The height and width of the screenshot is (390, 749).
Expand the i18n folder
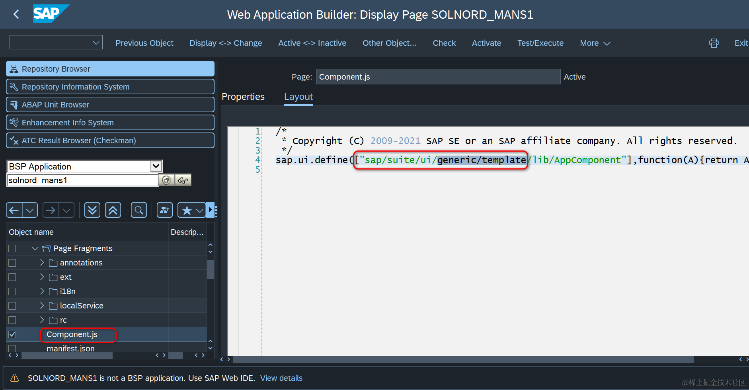(x=42, y=291)
